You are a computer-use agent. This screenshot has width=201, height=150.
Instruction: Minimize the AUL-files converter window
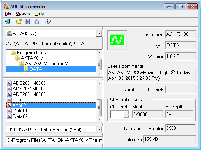(169, 7)
